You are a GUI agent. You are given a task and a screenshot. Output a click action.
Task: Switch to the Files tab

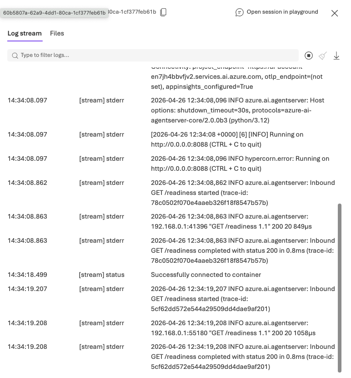coord(57,33)
